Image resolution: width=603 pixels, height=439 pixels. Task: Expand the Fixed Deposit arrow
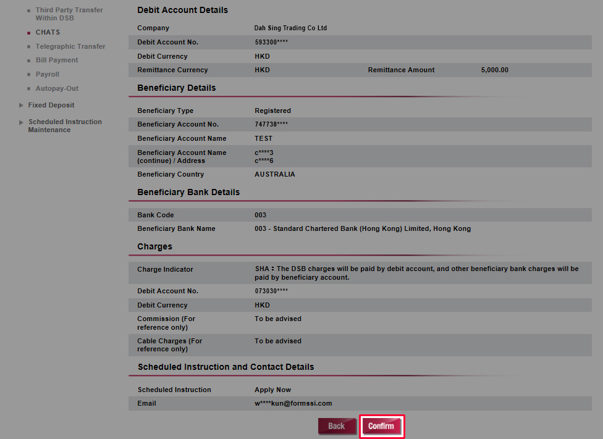tap(22, 105)
